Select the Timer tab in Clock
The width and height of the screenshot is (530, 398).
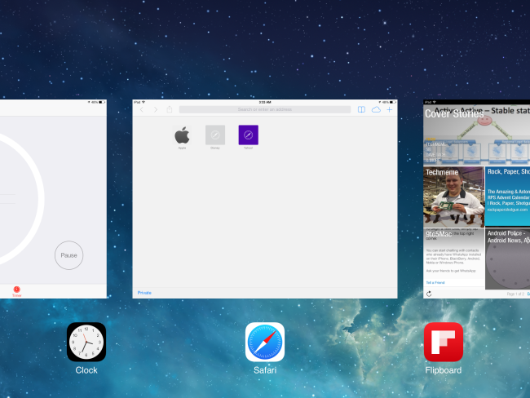(16, 290)
